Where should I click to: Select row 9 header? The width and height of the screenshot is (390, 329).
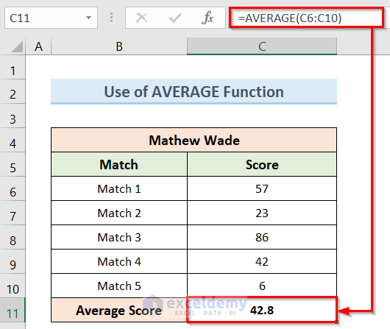pos(13,261)
